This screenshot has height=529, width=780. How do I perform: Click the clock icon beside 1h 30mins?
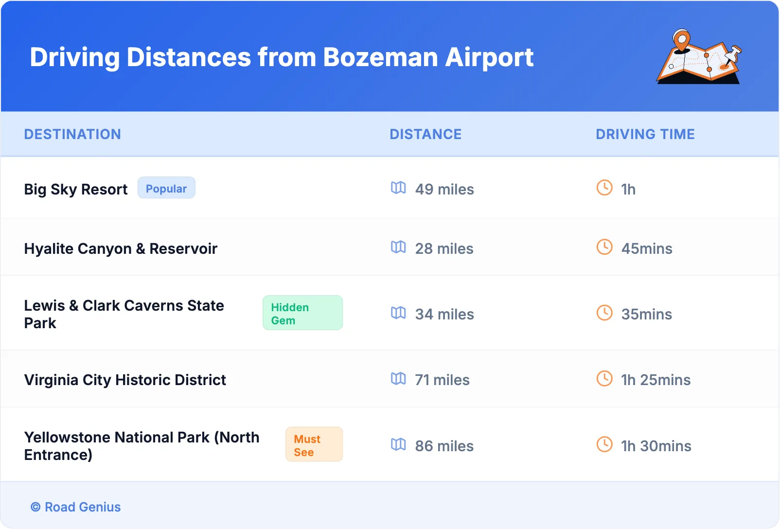tap(604, 444)
